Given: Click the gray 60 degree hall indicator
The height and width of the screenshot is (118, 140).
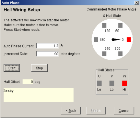Looking at the screenshot, I should 120,26.
